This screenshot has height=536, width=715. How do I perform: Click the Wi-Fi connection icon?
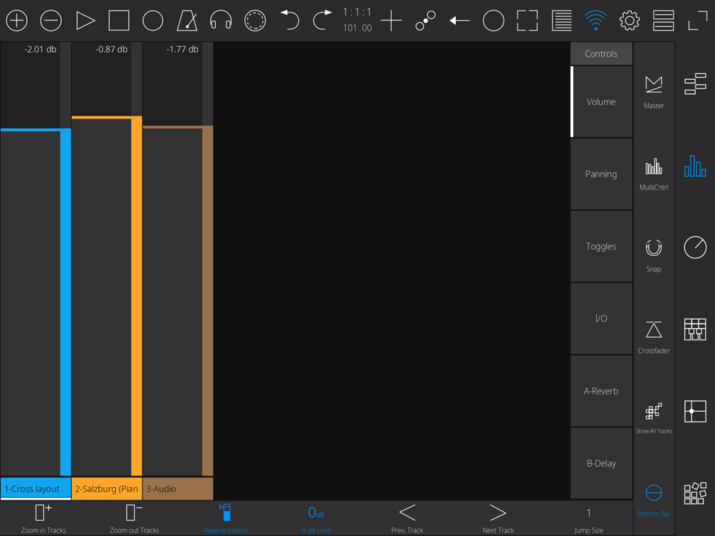(x=596, y=21)
